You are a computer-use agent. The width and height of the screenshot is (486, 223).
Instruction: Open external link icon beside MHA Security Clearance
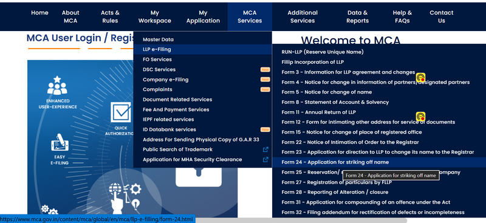pyautogui.click(x=265, y=159)
